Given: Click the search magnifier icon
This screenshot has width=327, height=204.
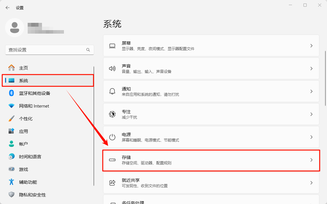Looking at the screenshot, I should tap(88, 50).
